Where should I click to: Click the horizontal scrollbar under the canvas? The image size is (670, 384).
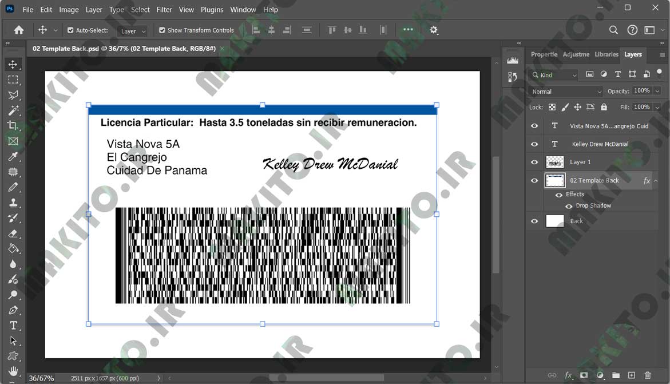tap(327, 378)
